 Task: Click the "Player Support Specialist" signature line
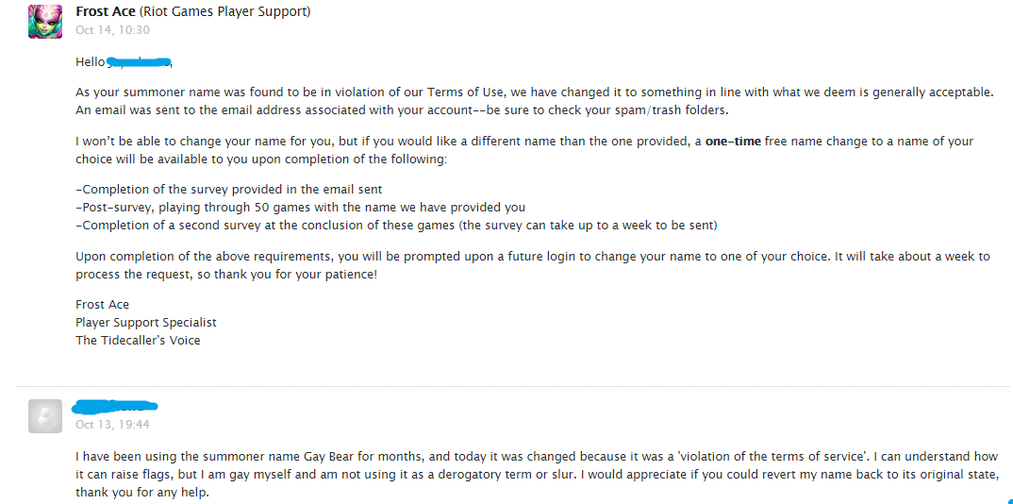(146, 323)
